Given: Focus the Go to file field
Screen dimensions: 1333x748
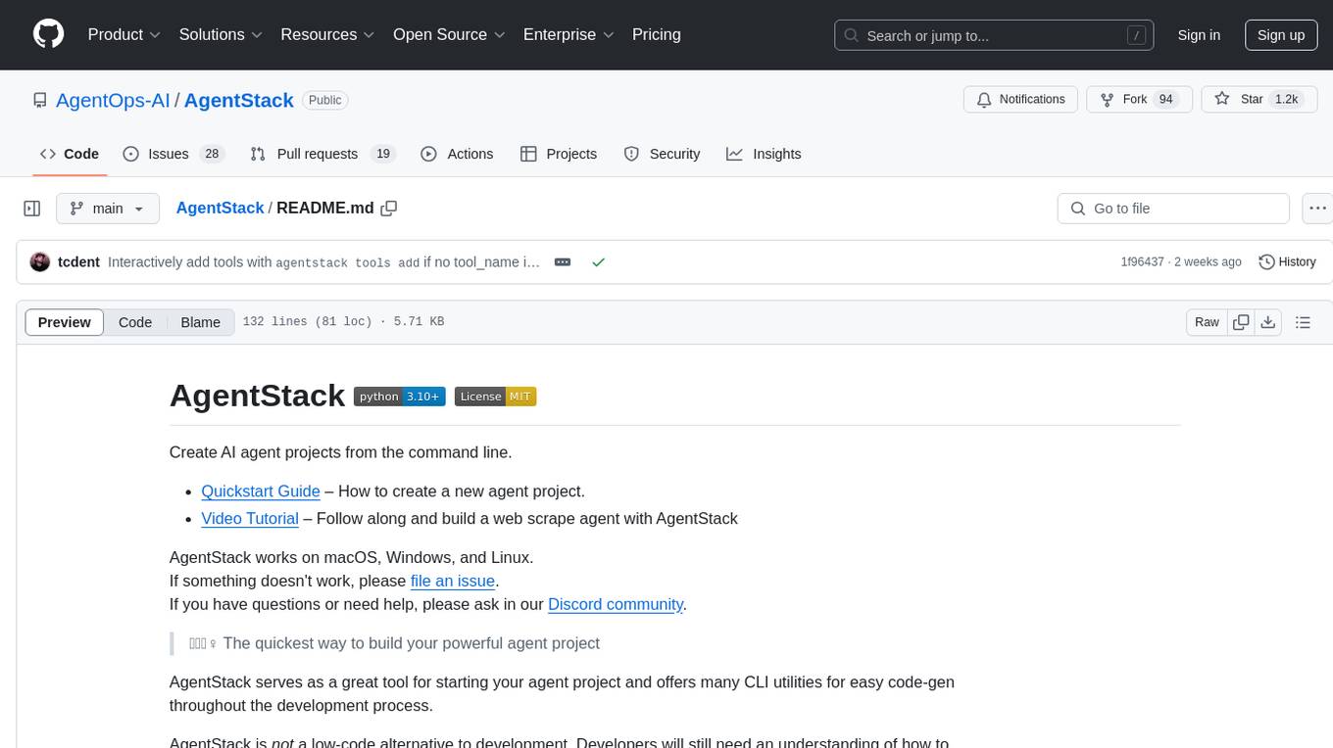Looking at the screenshot, I should coord(1173,209).
